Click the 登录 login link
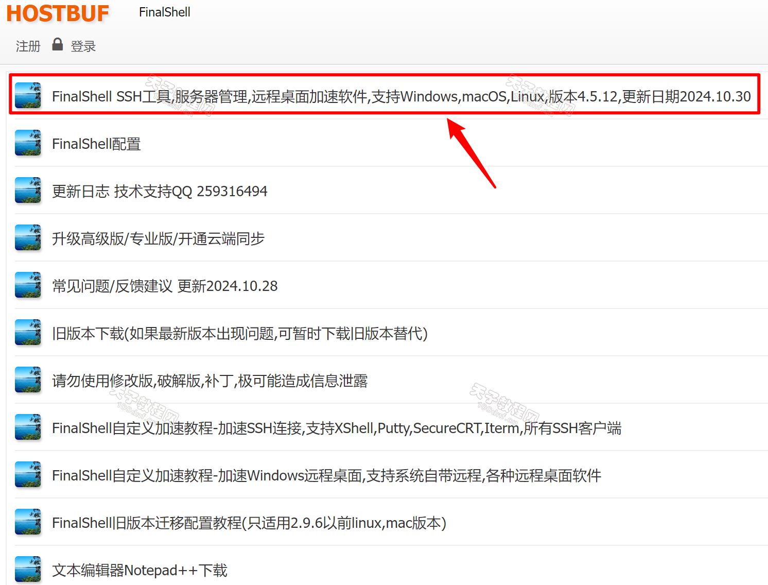Screen dimensions: 768x585 click(x=83, y=46)
